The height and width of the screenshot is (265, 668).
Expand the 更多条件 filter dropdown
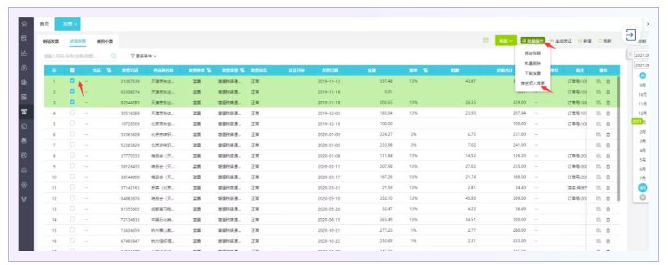pos(144,56)
